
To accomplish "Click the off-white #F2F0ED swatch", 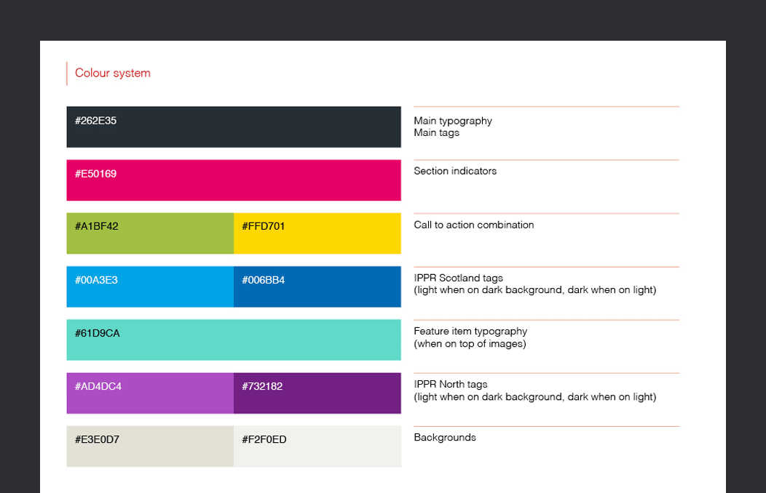I will pyautogui.click(x=317, y=446).
